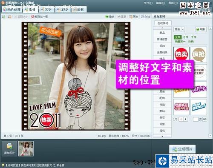213x168 pixels.
Task: Select the 新品 category
Action: click(162, 33)
